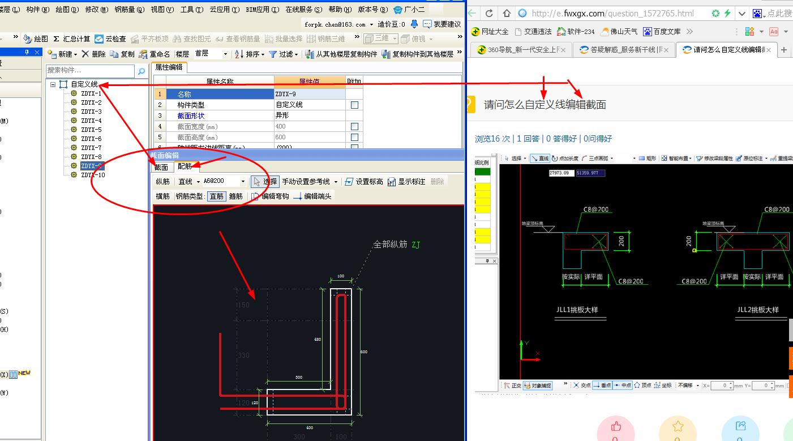This screenshot has height=441, width=793.
Task: Open the 修改 menu
Action: (x=96, y=10)
